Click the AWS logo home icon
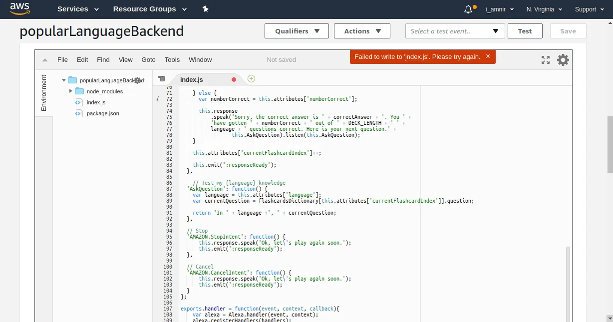Viewport: 613px width, 322px height. 19,8
